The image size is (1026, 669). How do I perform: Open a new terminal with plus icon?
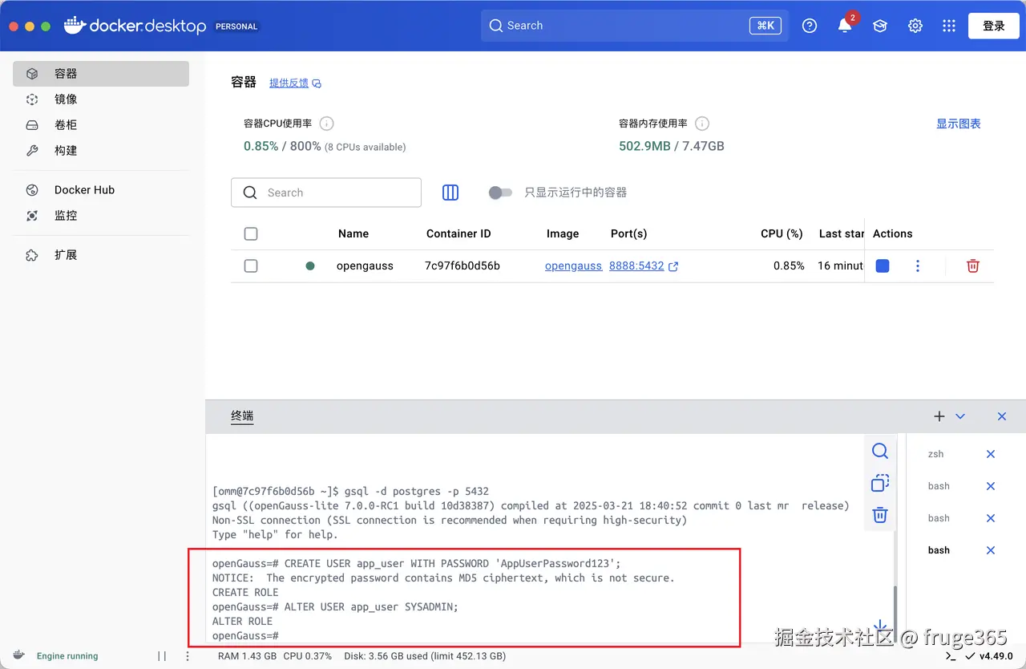(x=939, y=416)
